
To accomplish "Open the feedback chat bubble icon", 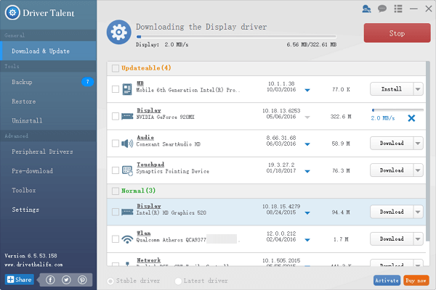I will (382, 9).
